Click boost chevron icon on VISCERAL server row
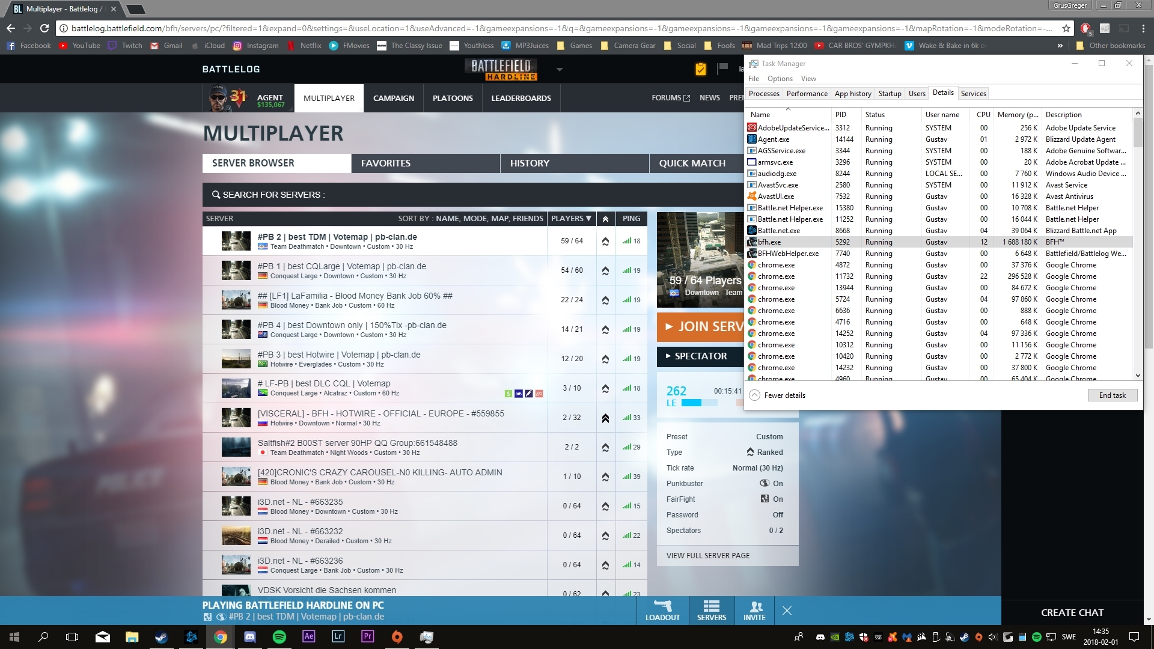Viewport: 1154px width, 649px height. (605, 418)
